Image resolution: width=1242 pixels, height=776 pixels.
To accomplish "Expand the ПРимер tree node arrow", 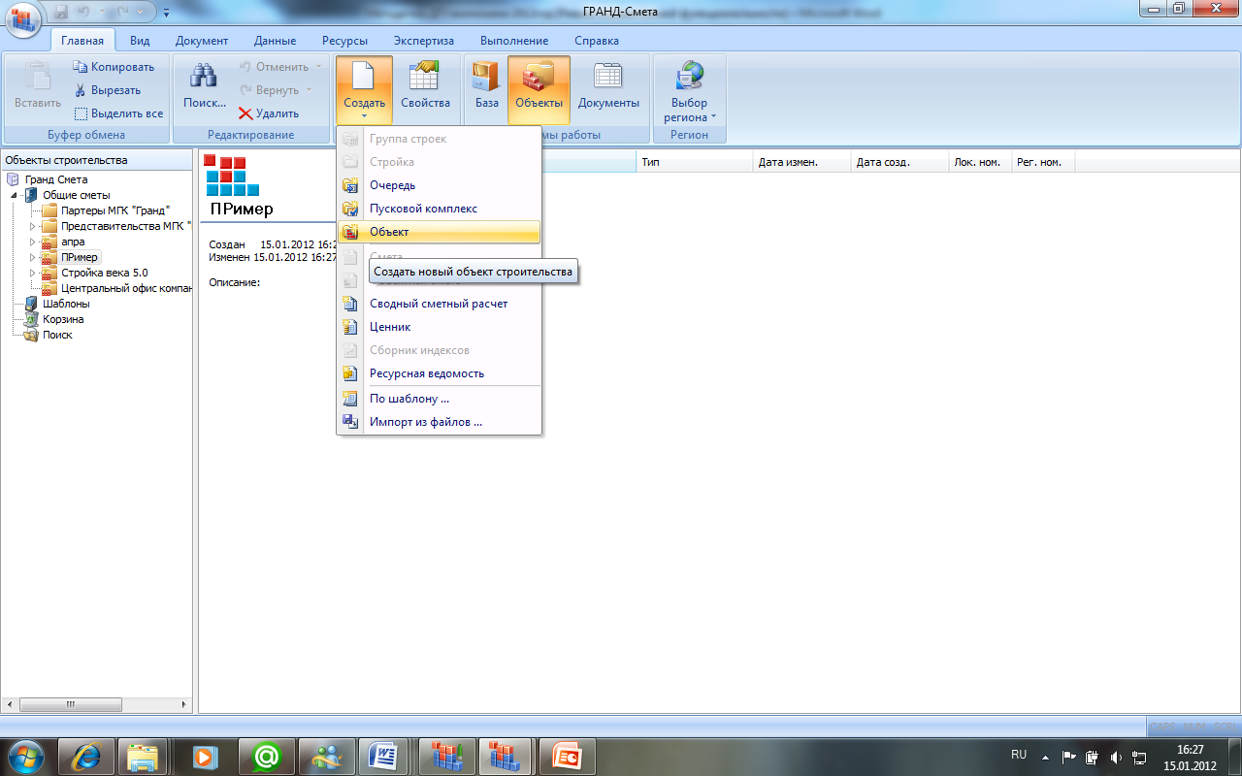I will pos(32,257).
